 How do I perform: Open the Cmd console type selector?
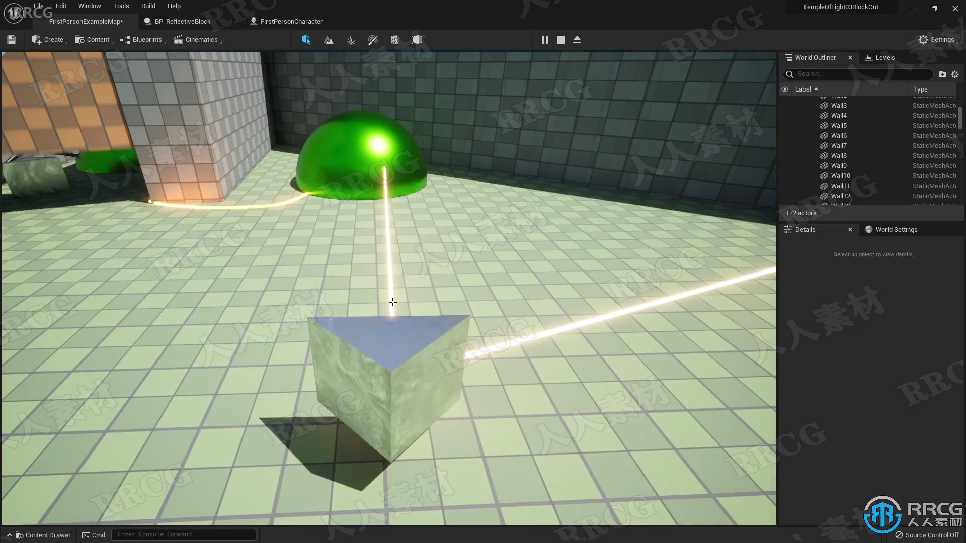tap(94, 535)
